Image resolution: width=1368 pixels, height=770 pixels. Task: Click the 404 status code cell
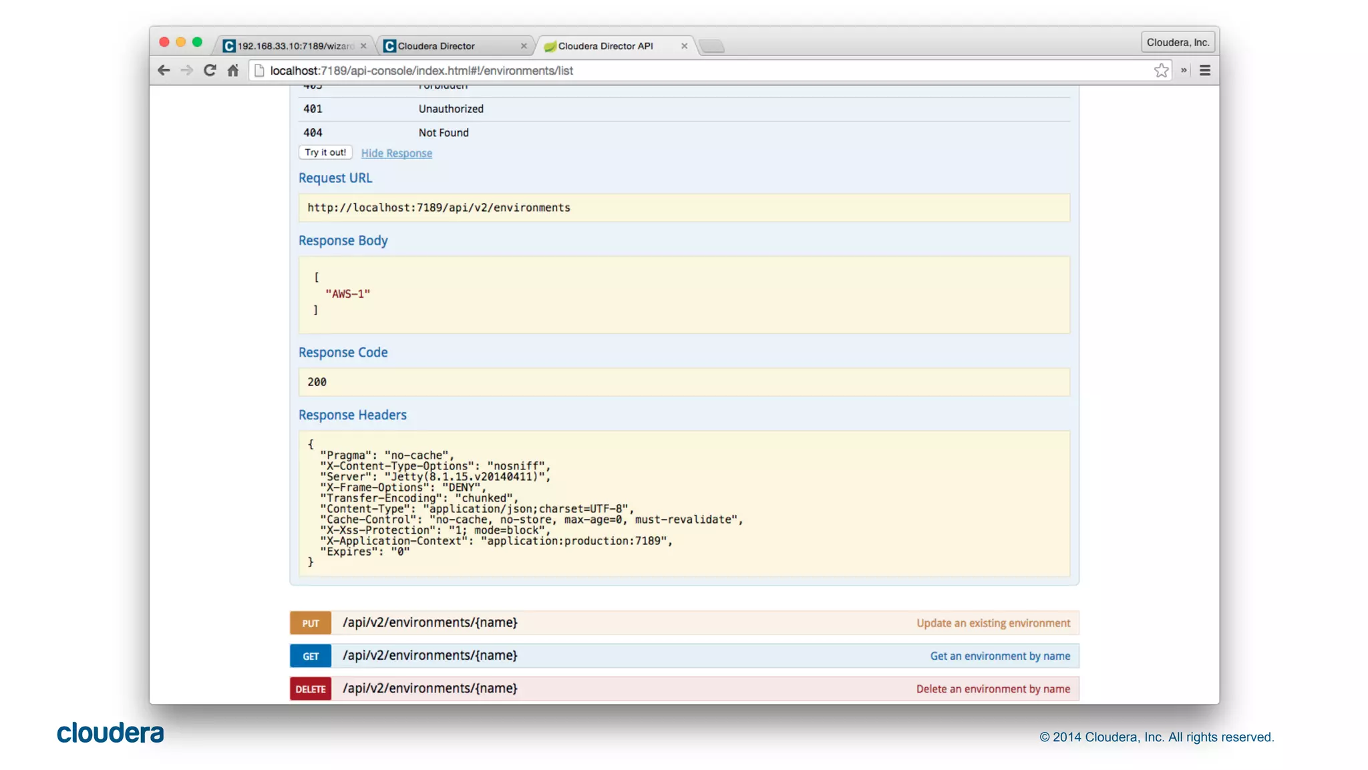pos(313,133)
